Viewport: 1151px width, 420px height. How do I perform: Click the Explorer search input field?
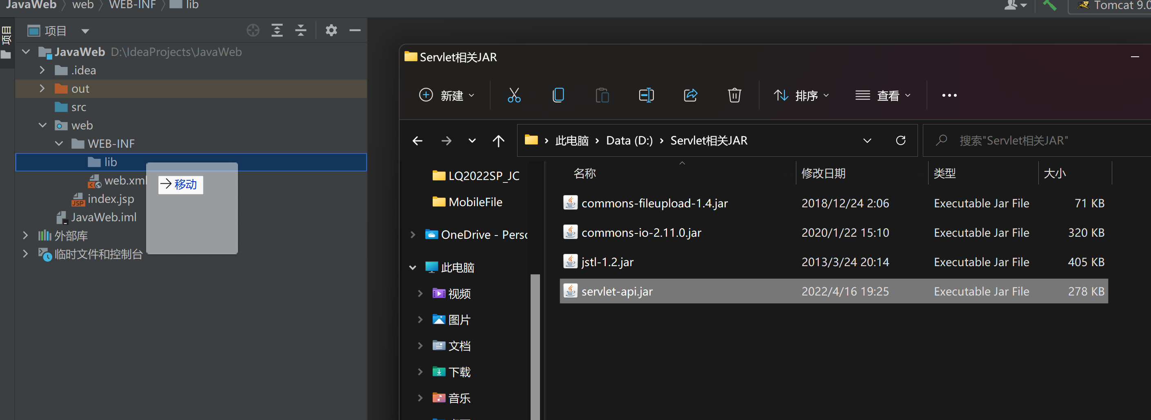[x=1028, y=140]
